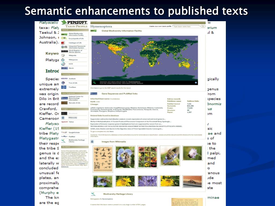Screen dimensions: 275x206
Task: Open the IUCN sidebar link
Action: pyautogui.click(x=71, y=64)
